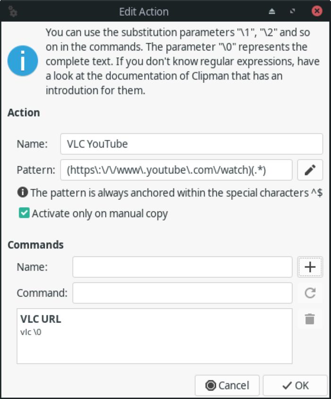Screen dimensions: 331x399
Task: Focus the empty command Name field
Action: [182, 266]
